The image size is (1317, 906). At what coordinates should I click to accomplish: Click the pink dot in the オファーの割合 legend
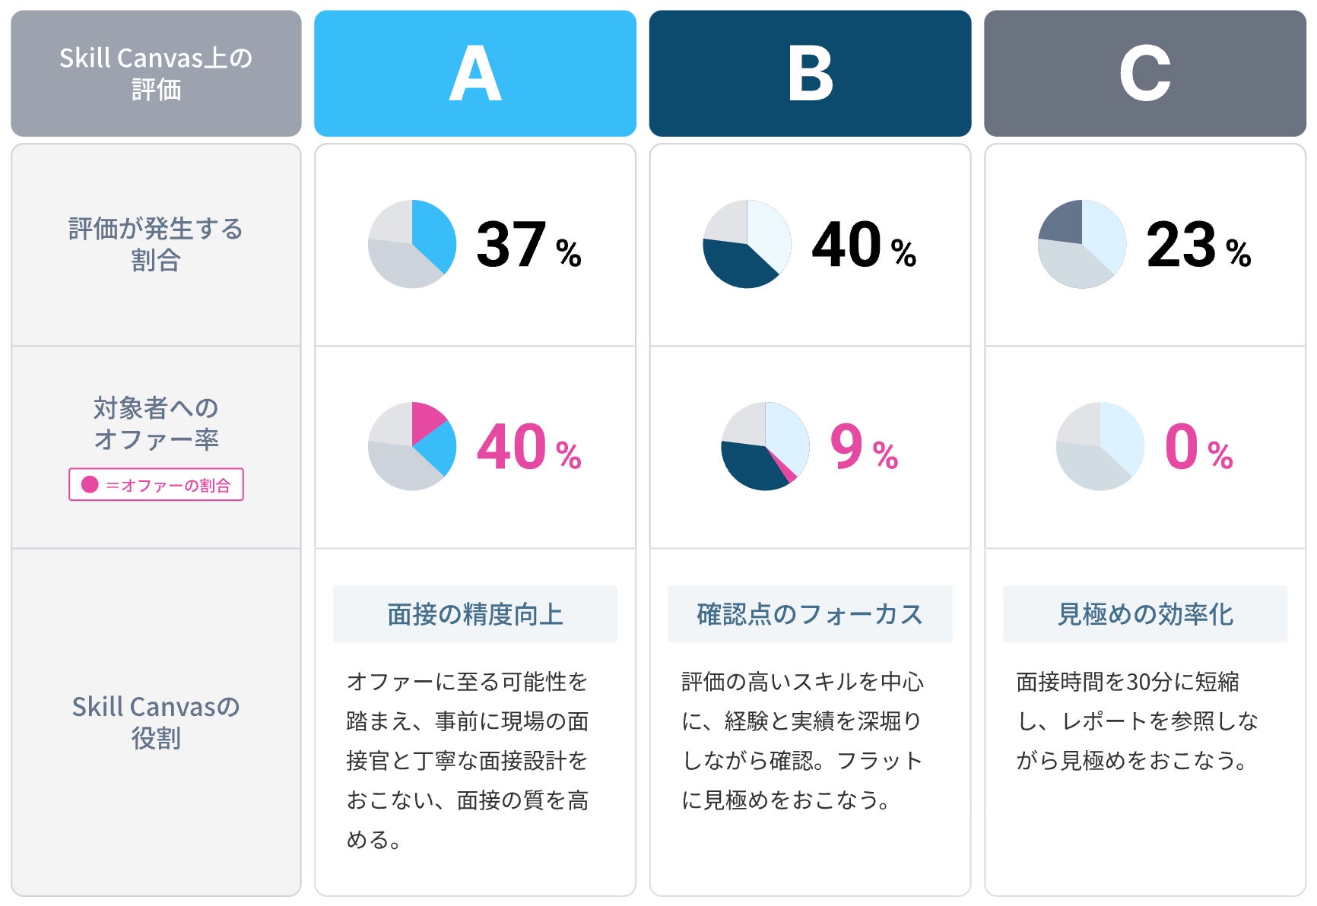[x=90, y=484]
